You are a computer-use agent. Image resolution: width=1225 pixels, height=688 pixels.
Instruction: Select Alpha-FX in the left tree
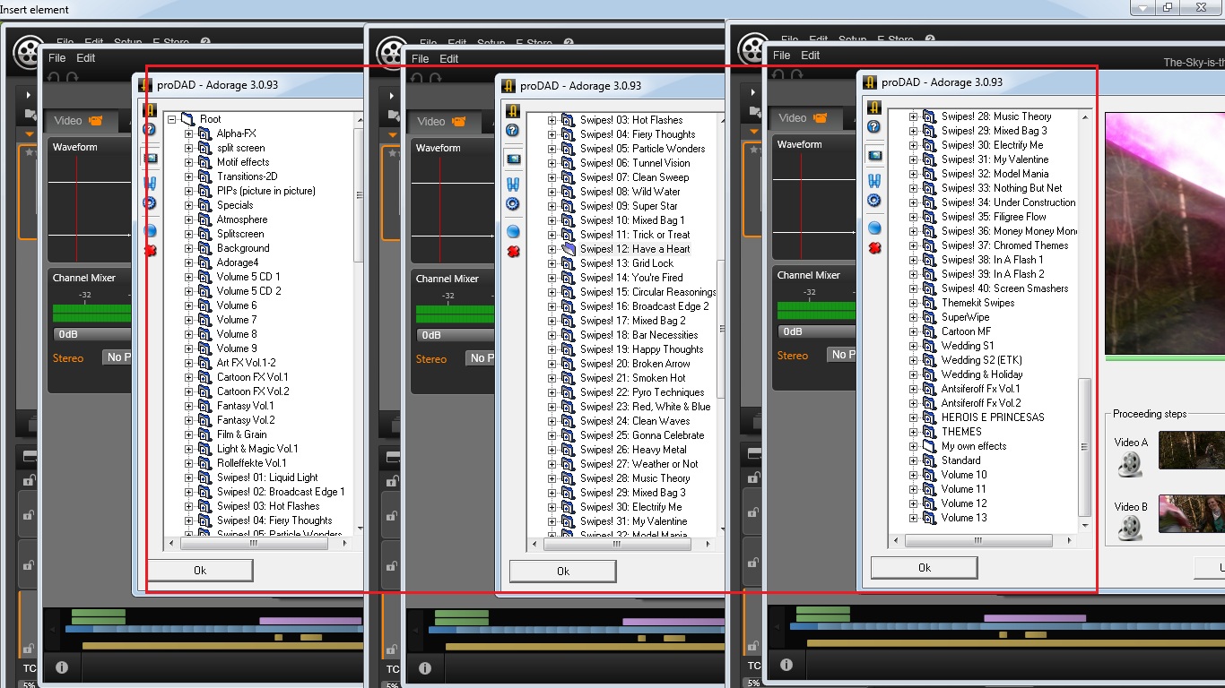pyautogui.click(x=237, y=133)
